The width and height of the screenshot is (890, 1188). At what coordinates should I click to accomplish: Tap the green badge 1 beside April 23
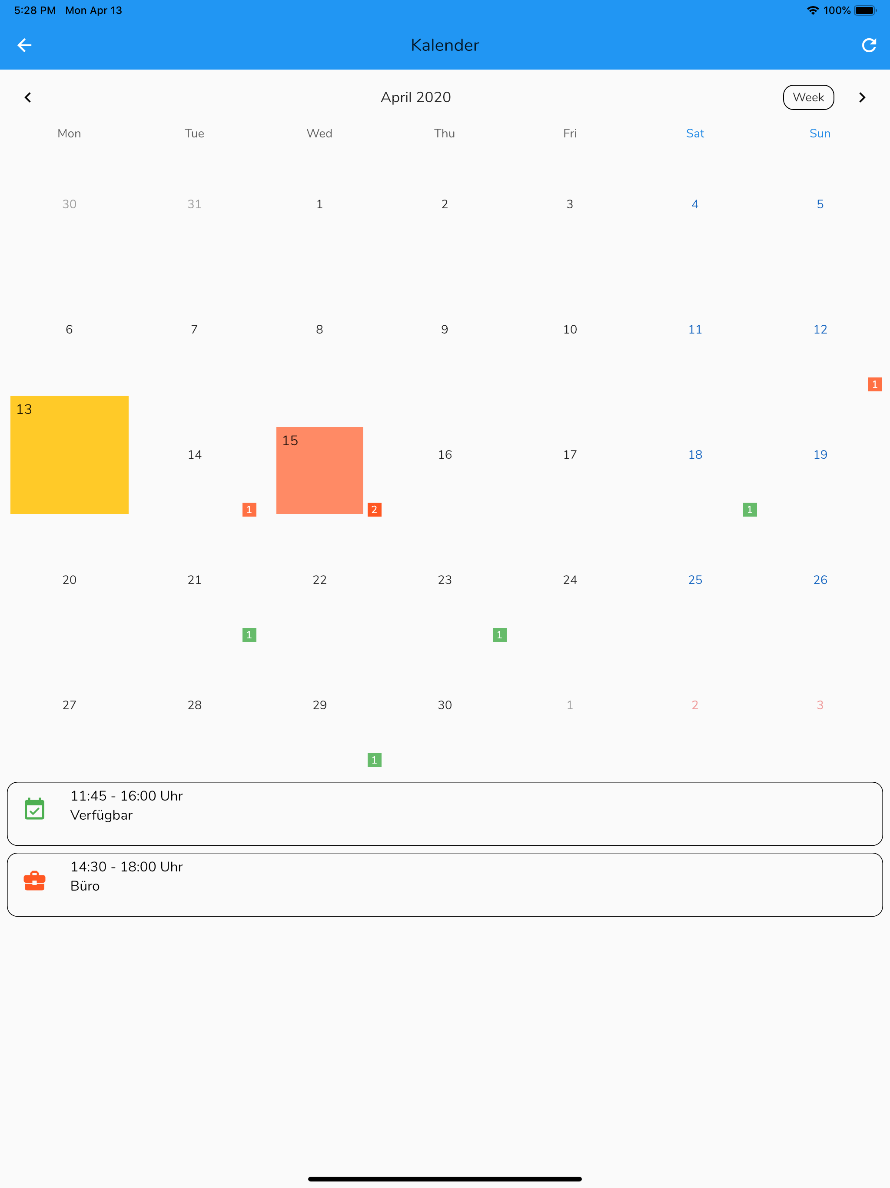[500, 635]
